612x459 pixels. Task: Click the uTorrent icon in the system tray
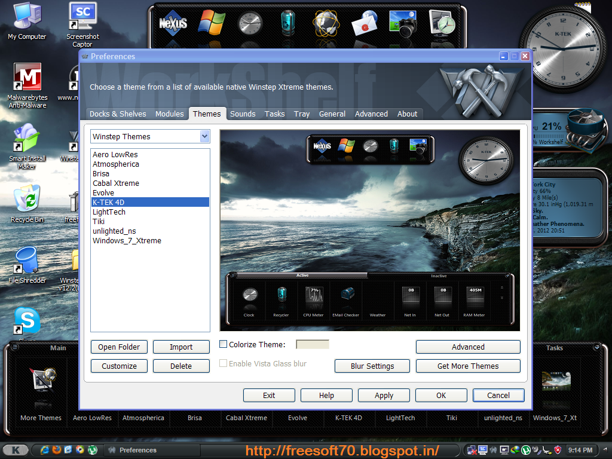(x=525, y=450)
